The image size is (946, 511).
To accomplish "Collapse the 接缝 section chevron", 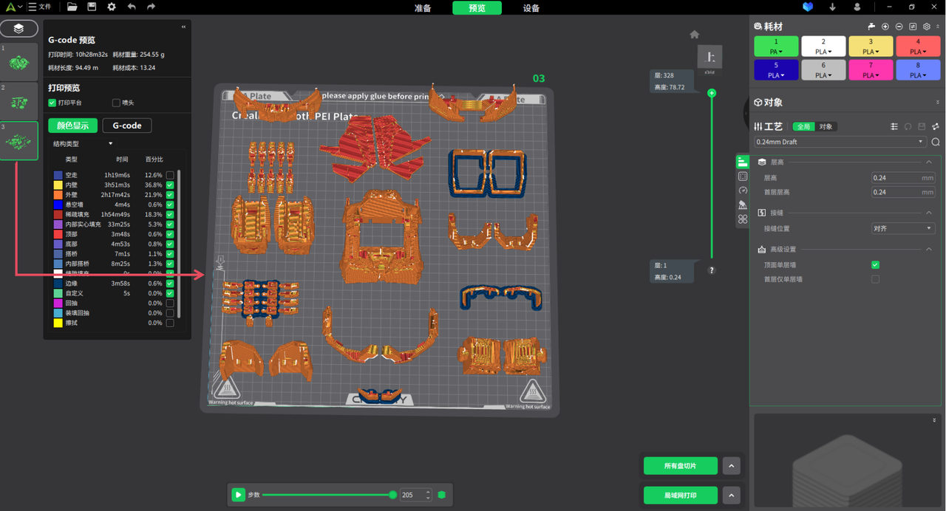I will click(929, 213).
